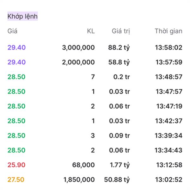The image size is (190, 190).
Task: Select the 58.8 tỷ value
Action: [x=119, y=62]
